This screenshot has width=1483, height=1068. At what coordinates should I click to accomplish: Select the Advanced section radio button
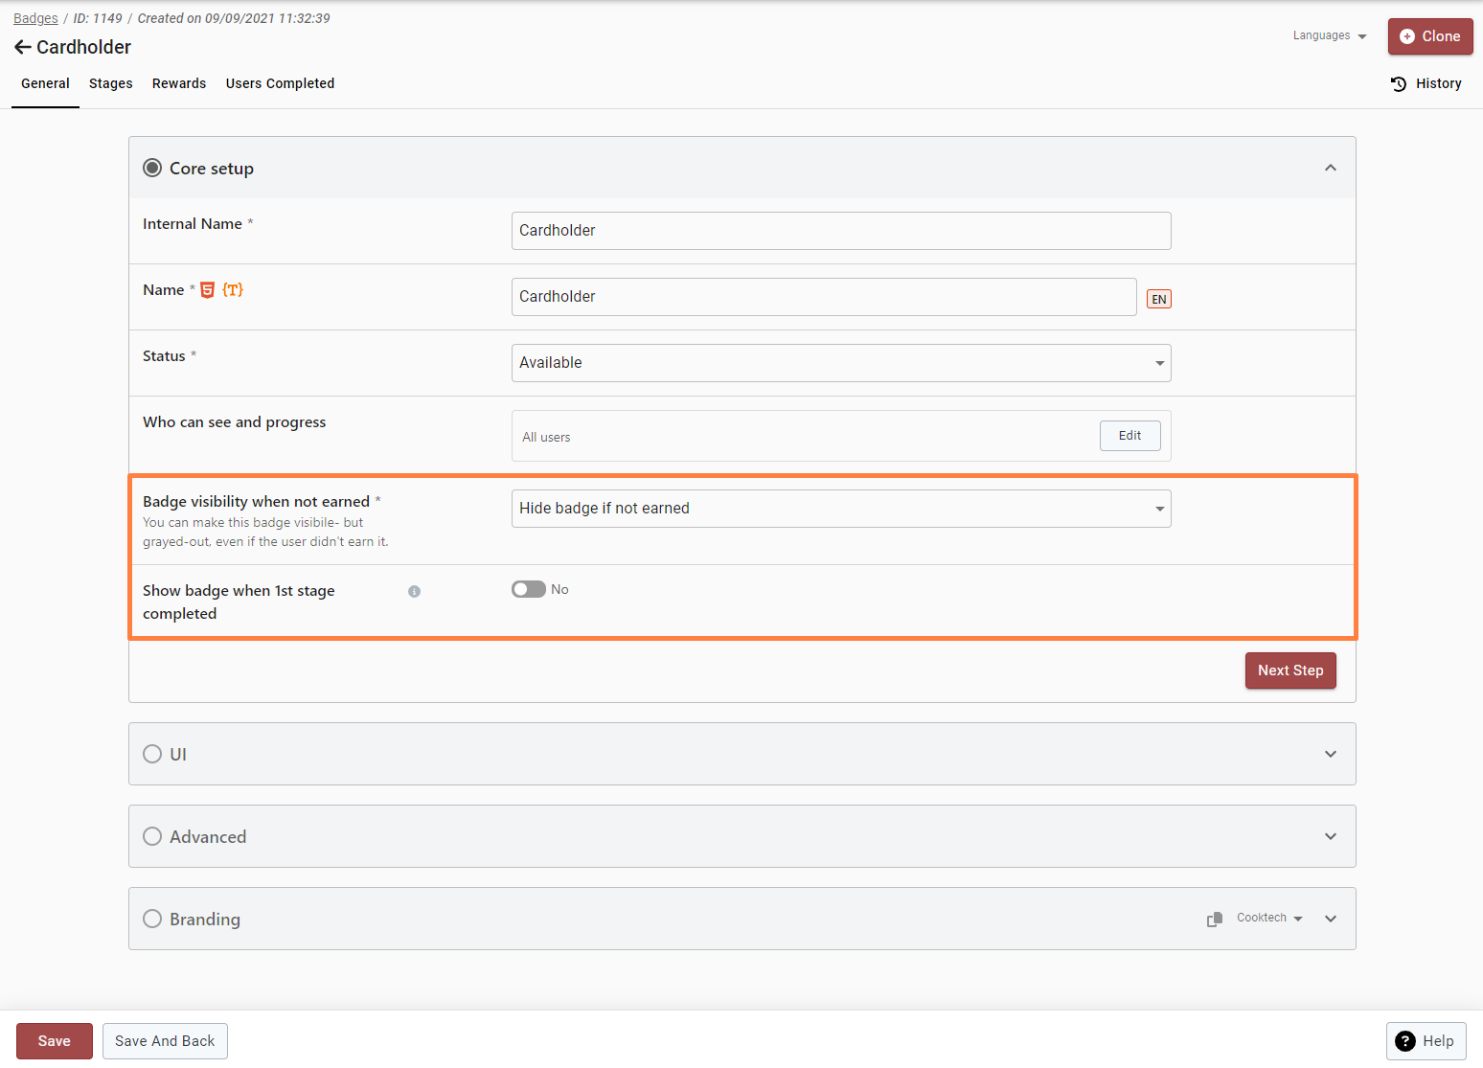click(152, 836)
